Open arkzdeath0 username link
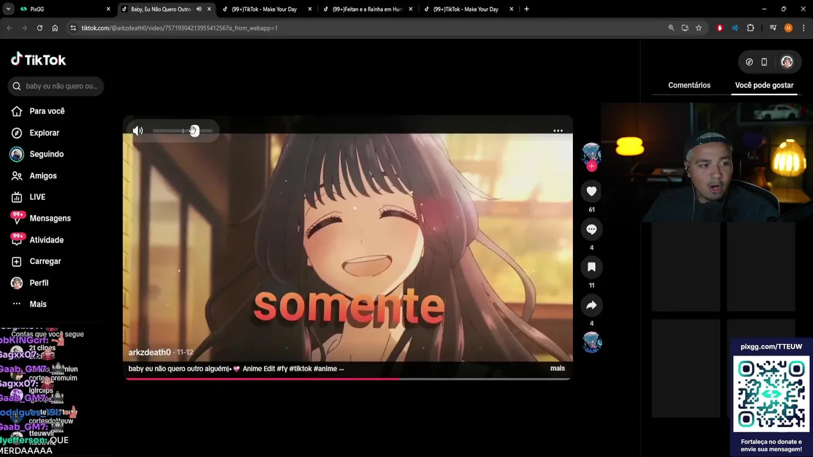 pos(149,352)
